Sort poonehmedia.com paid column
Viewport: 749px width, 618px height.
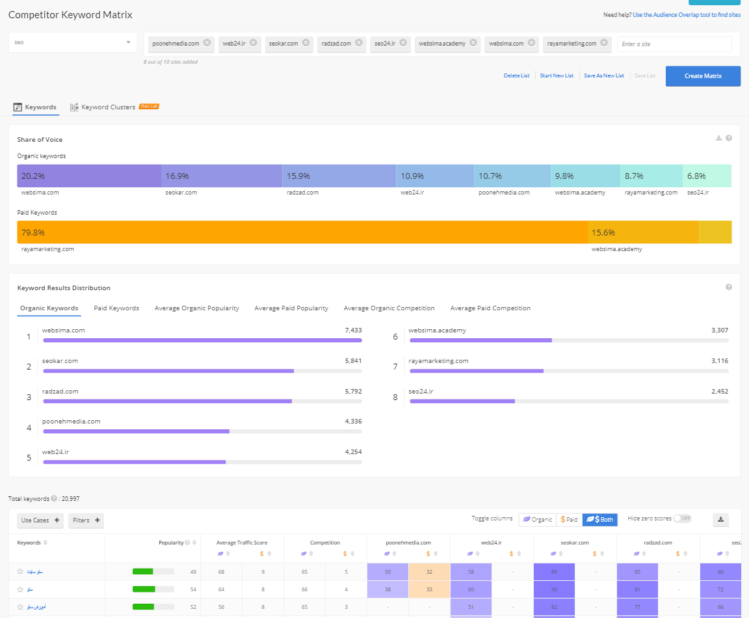click(x=436, y=554)
